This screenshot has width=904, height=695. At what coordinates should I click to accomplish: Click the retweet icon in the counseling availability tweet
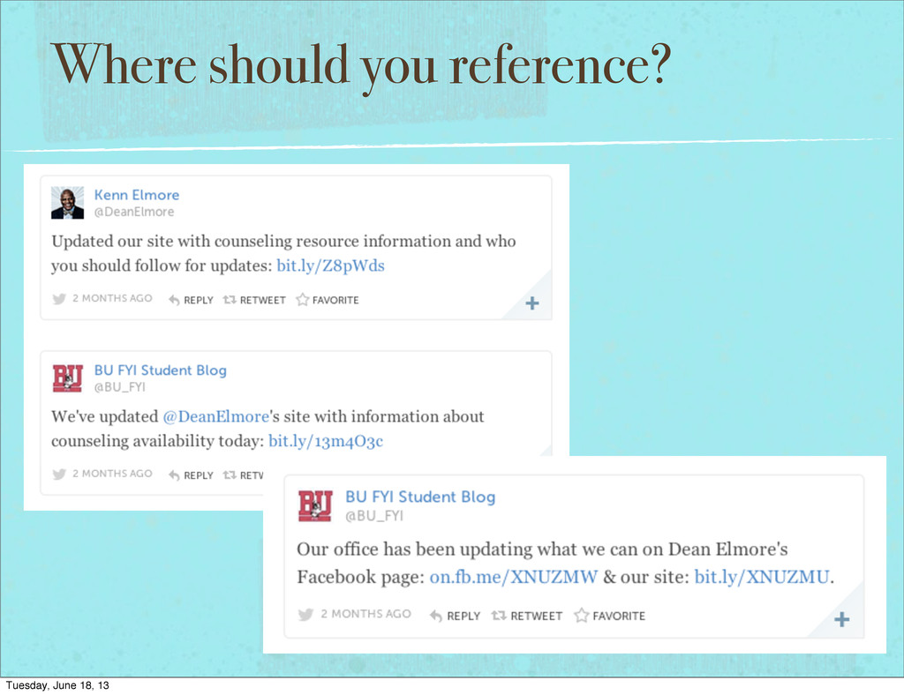230,475
